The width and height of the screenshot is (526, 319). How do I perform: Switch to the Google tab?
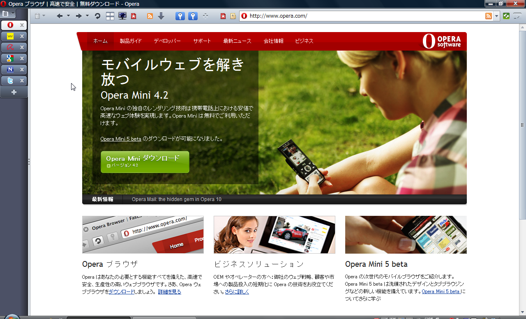click(x=10, y=58)
